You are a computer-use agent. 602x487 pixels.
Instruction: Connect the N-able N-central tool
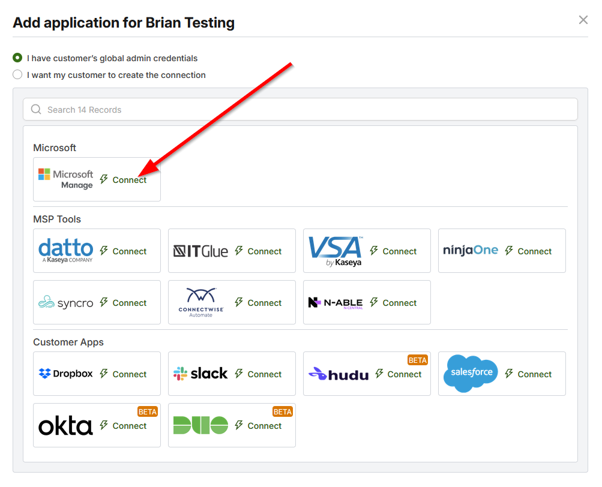coord(399,302)
